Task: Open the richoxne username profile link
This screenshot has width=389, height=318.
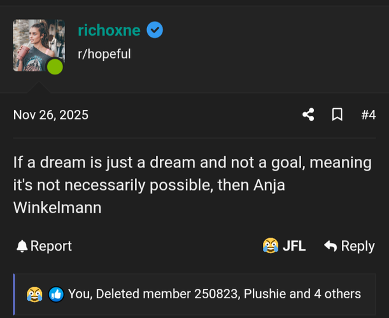Action: [x=108, y=30]
